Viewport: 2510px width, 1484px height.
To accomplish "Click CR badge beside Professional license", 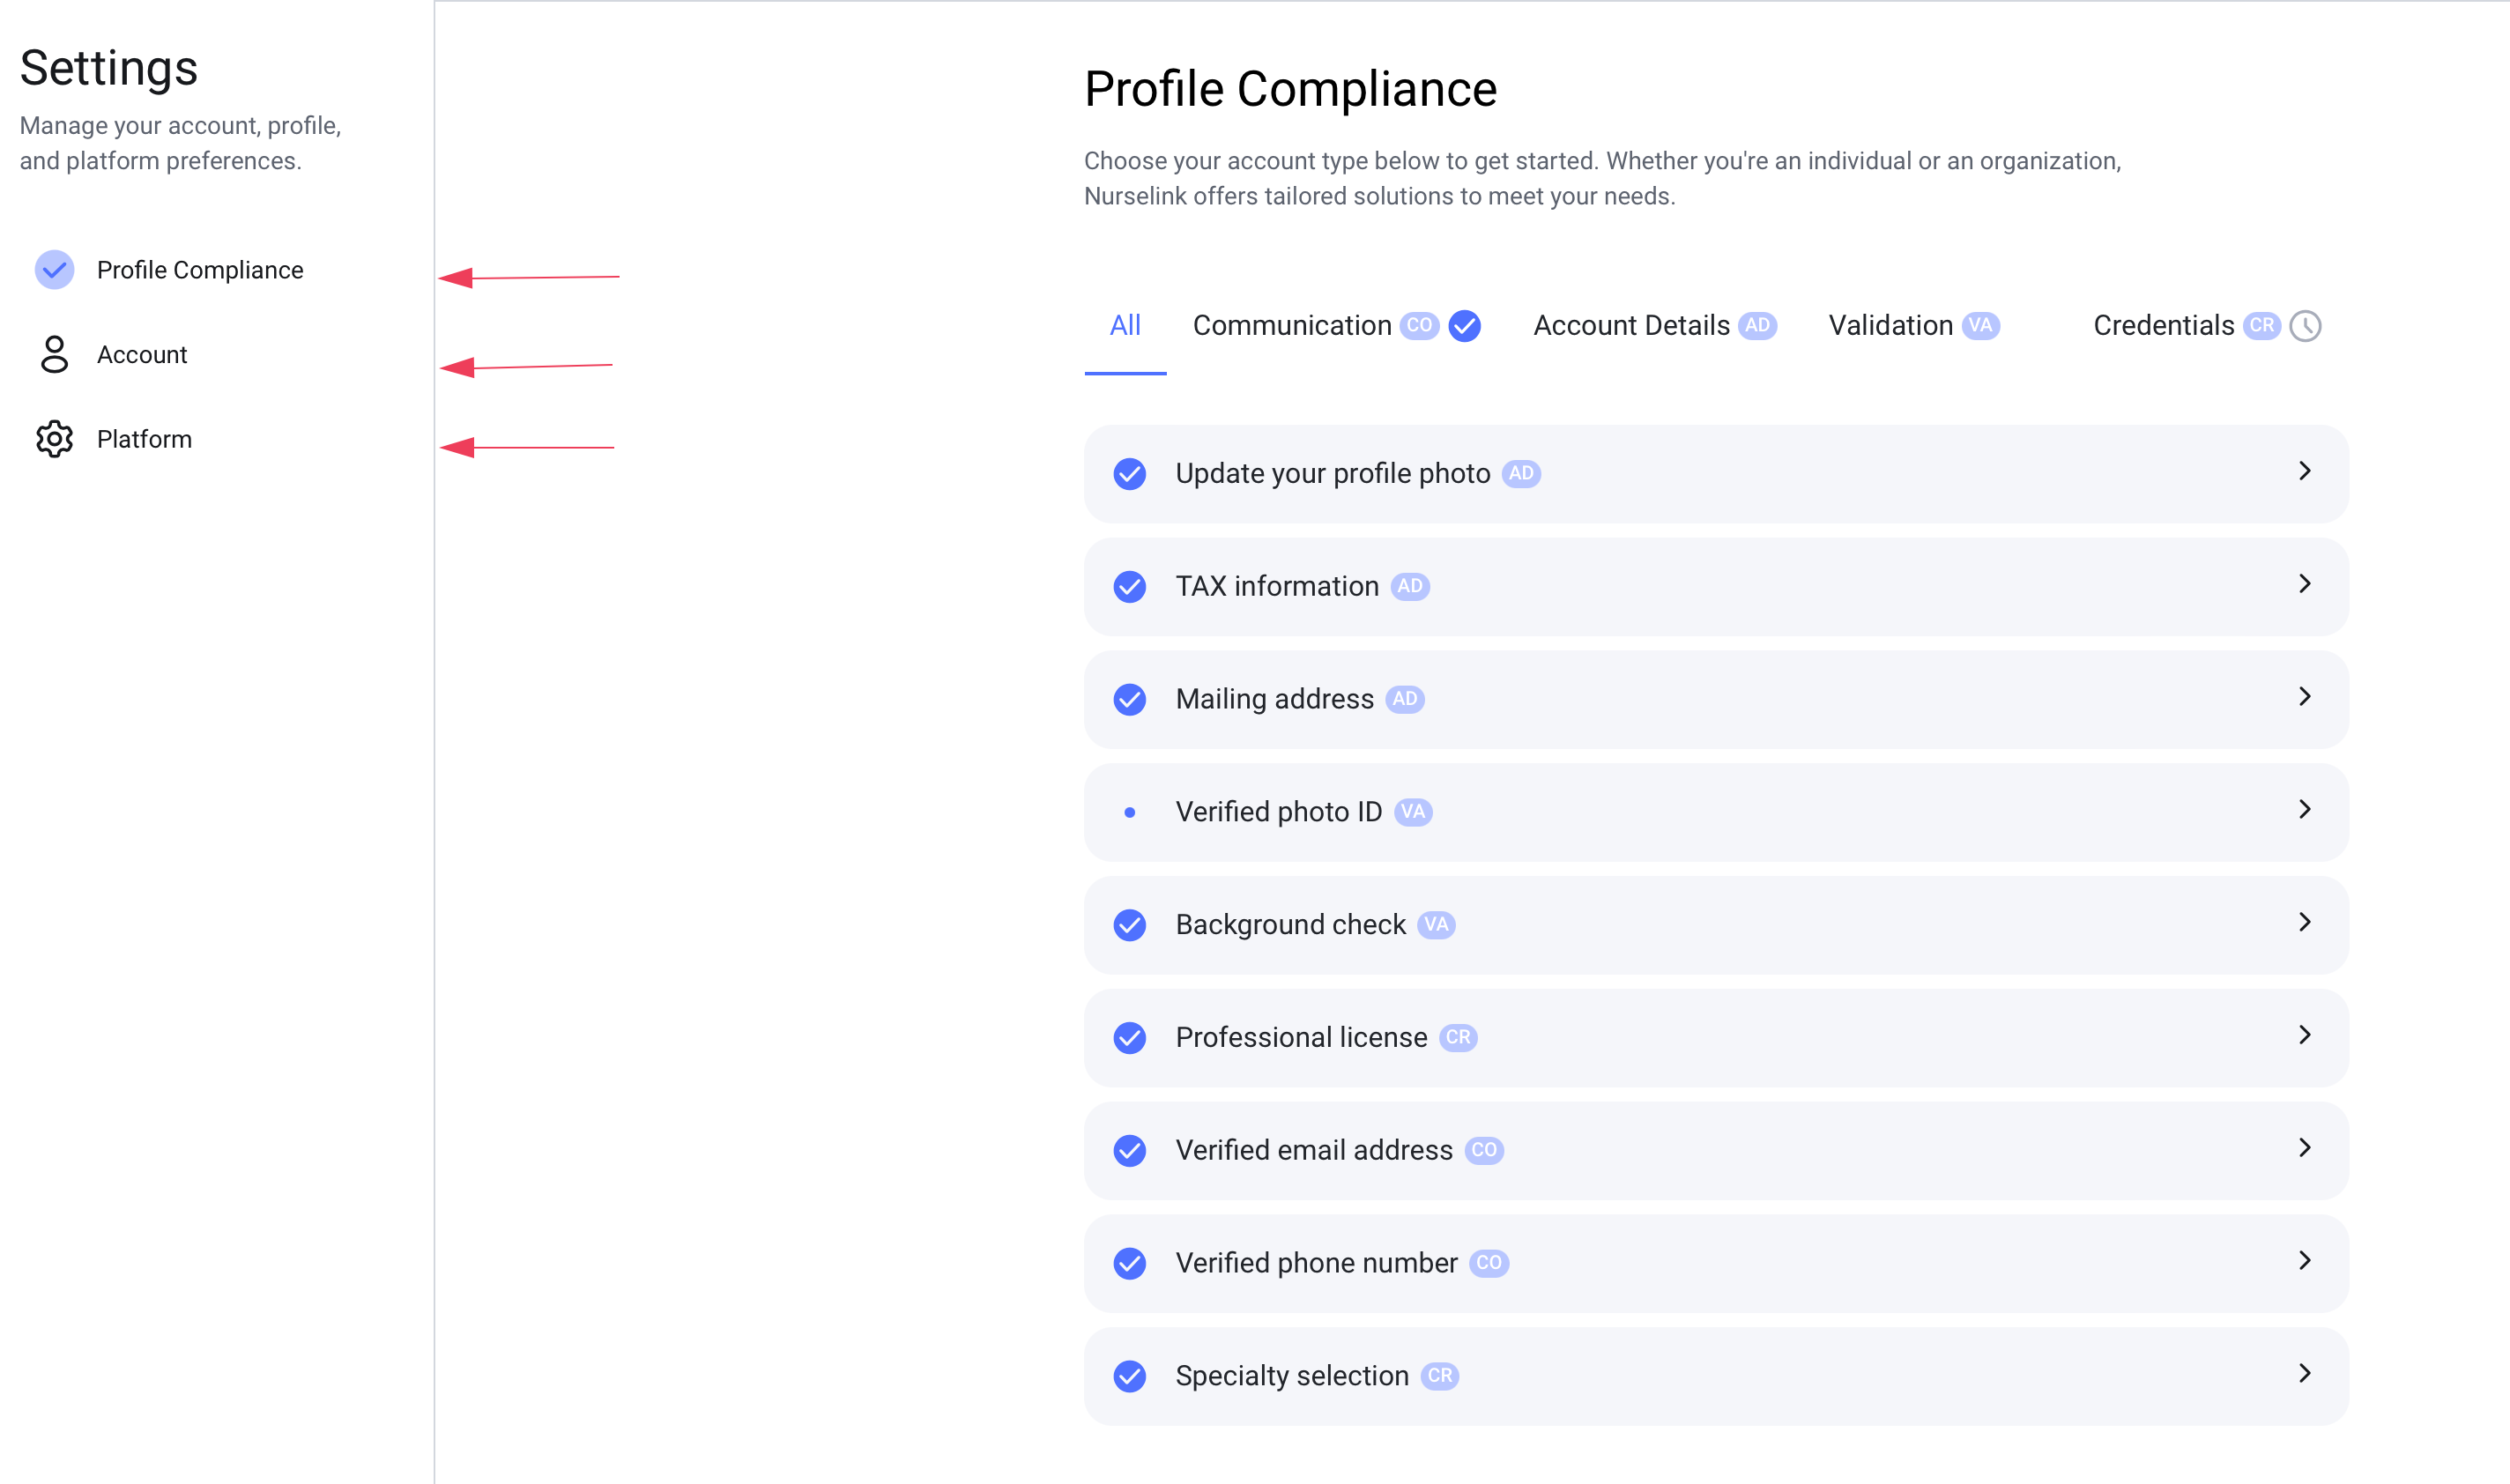I will coord(1458,1038).
